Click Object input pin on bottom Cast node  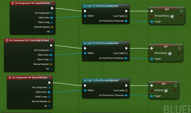point(85,91)
